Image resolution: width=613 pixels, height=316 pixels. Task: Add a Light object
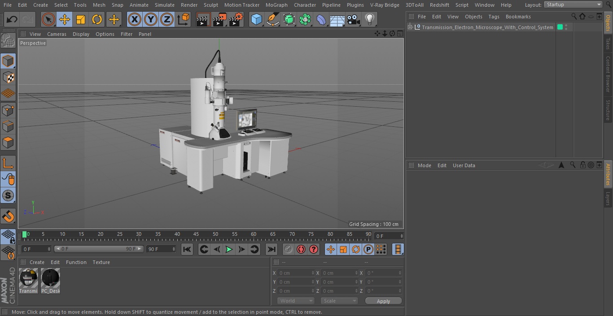click(369, 19)
